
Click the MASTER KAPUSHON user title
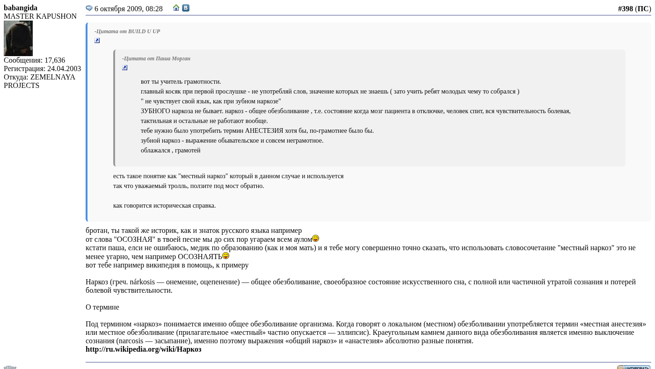tap(40, 16)
